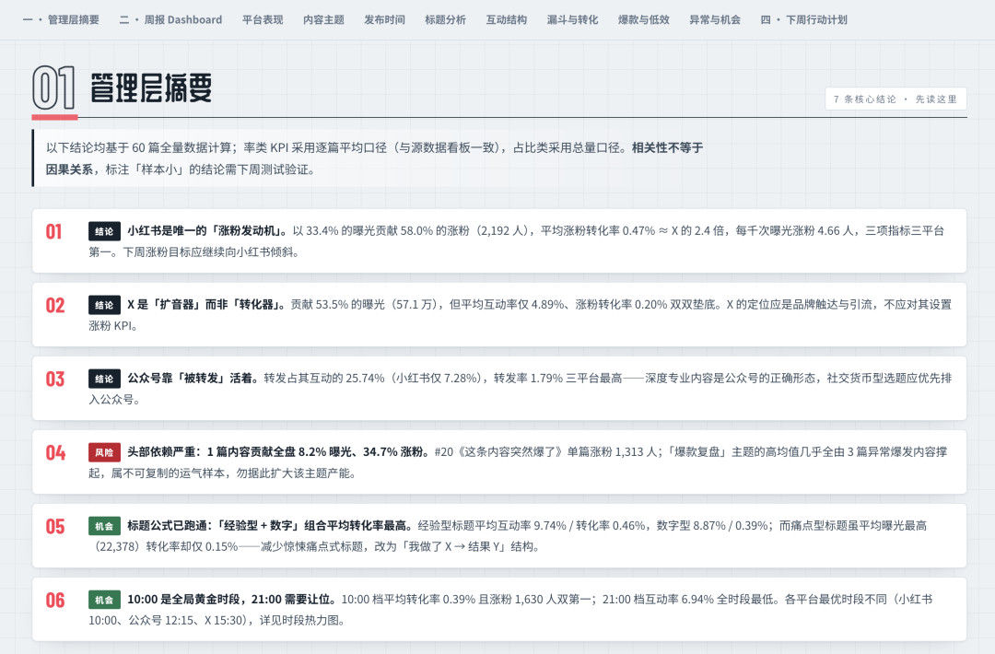The height and width of the screenshot is (654, 995).
Task: Select 平台表现 in top navigation
Action: click(x=263, y=19)
